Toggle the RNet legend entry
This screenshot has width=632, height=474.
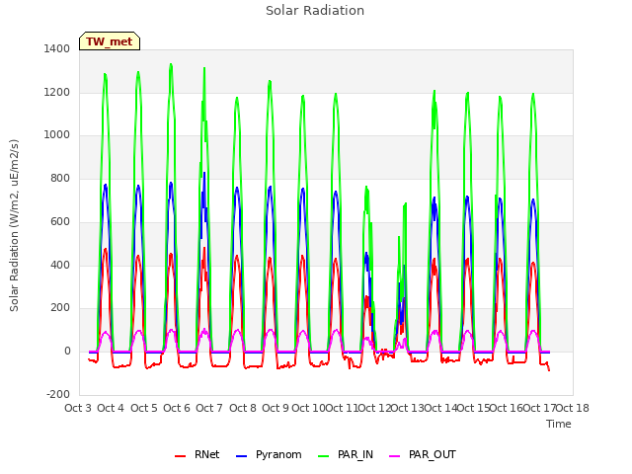[x=197, y=454]
